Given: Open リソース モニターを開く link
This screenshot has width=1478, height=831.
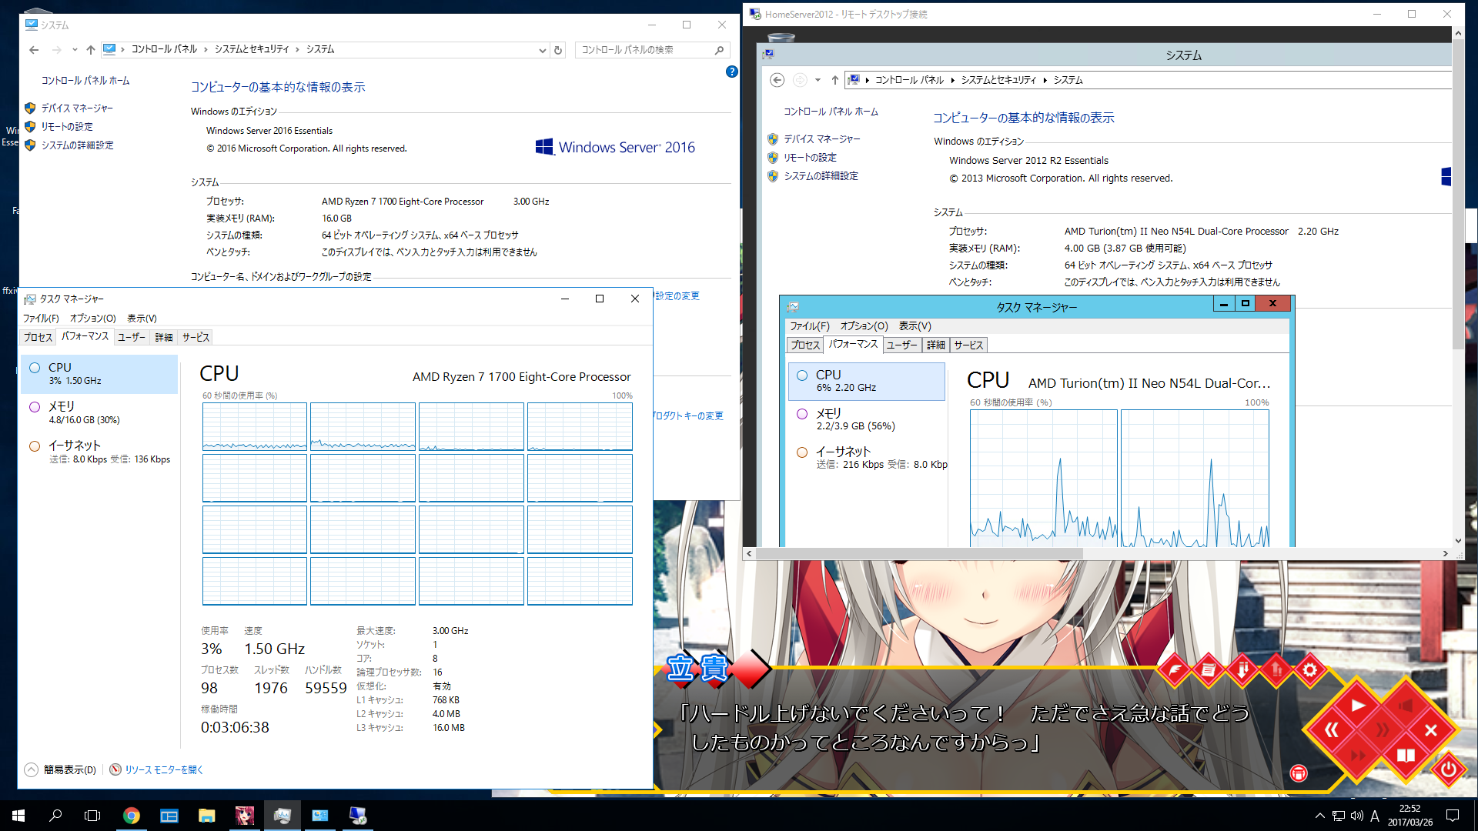Looking at the screenshot, I should click(156, 769).
